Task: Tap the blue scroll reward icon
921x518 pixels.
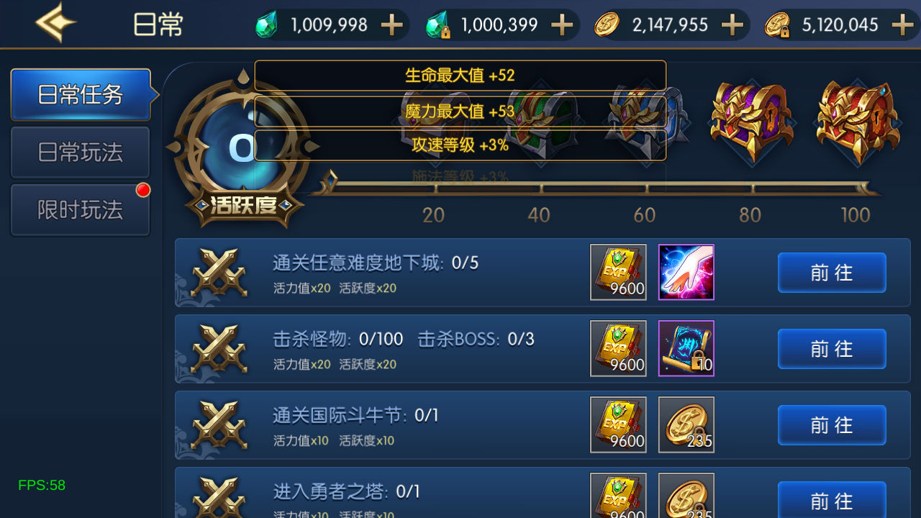Action: click(686, 348)
